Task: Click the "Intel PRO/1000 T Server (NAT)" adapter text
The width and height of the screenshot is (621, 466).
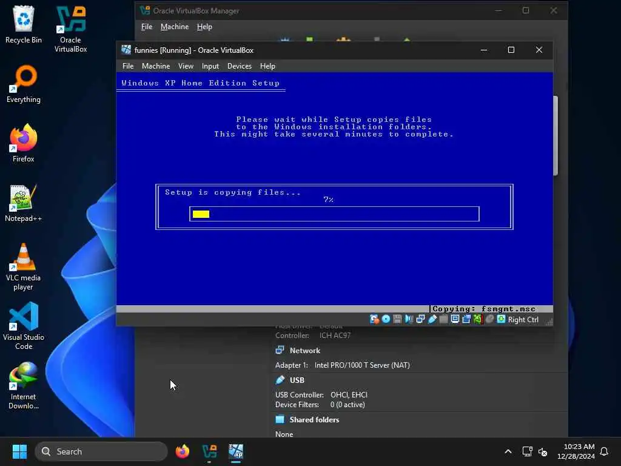Action: point(362,365)
